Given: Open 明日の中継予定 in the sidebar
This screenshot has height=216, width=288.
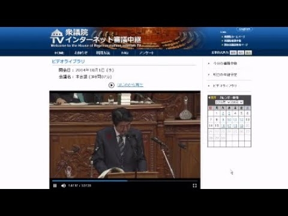Looking at the screenshot, I should [x=225, y=75].
